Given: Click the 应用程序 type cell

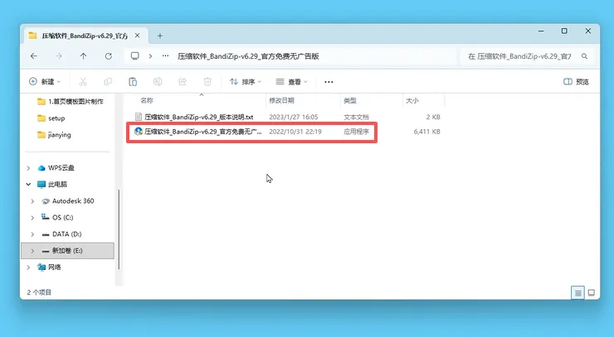Looking at the screenshot, I should coord(356,132).
